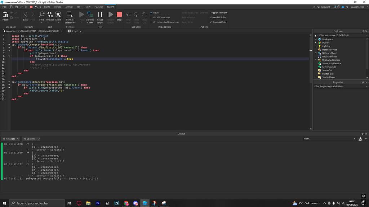Image resolution: width=369 pixels, height=207 pixels.
Task: Open the All Messages dropdown in Output
Action: click(x=11, y=139)
